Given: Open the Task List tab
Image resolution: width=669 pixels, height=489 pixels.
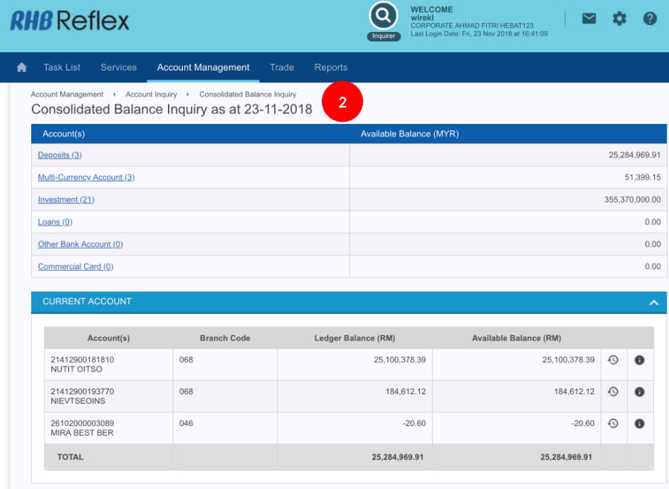Looking at the screenshot, I should pos(62,68).
